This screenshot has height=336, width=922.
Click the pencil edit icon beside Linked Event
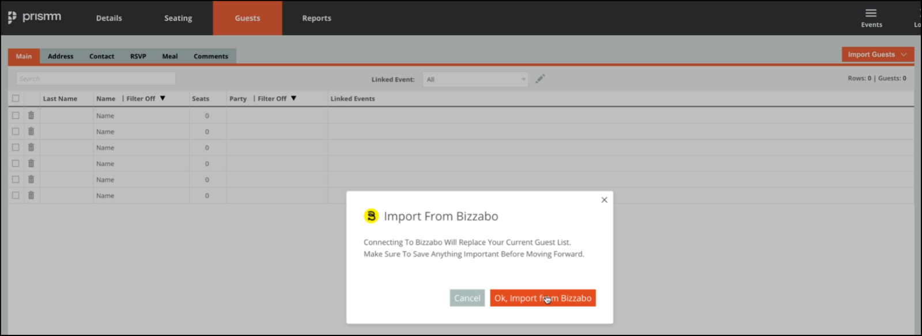[540, 79]
